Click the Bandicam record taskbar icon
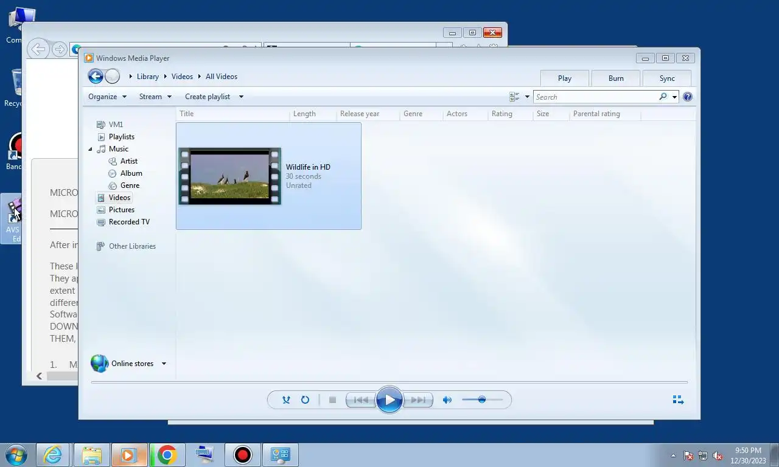 243,455
